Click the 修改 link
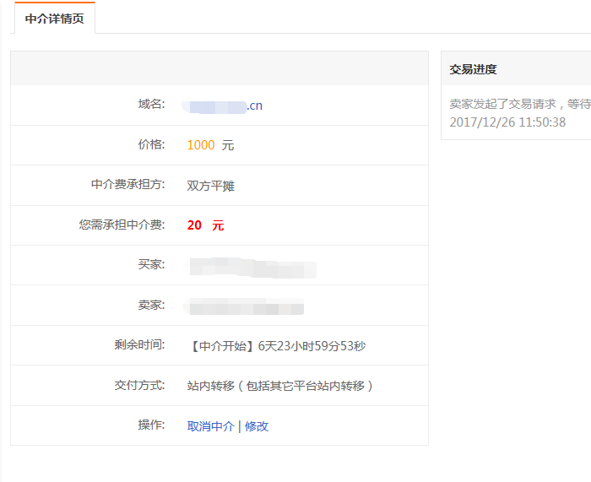Viewport: 591px width, 482px height. pos(257,426)
